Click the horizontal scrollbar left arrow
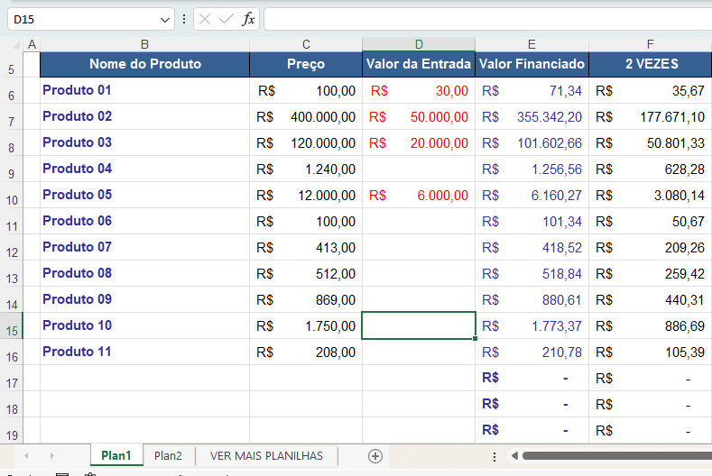This screenshot has width=712, height=476. point(513,456)
